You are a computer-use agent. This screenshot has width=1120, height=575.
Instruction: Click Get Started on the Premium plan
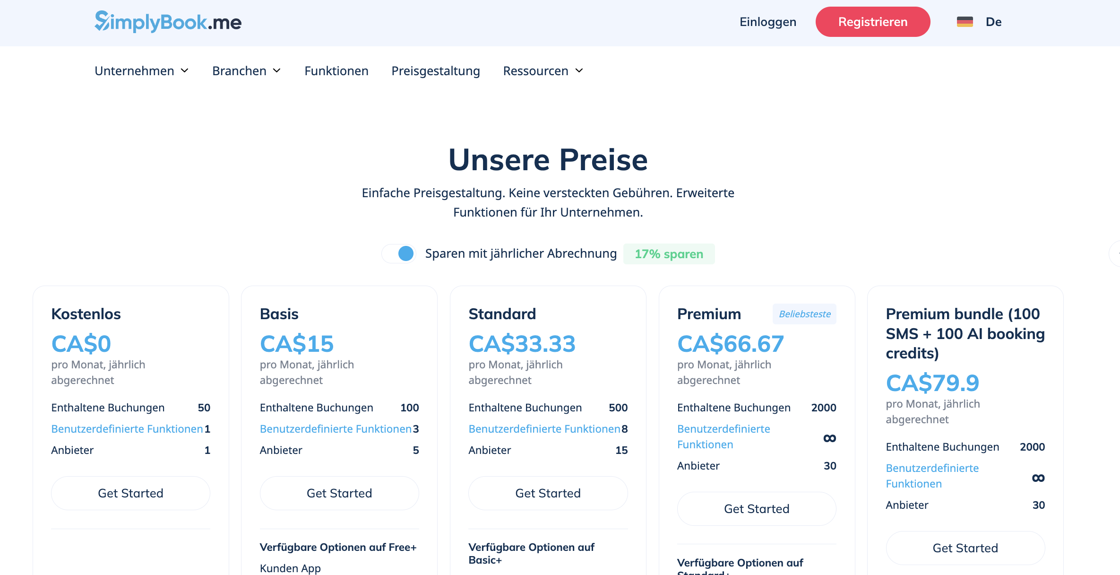click(756, 508)
